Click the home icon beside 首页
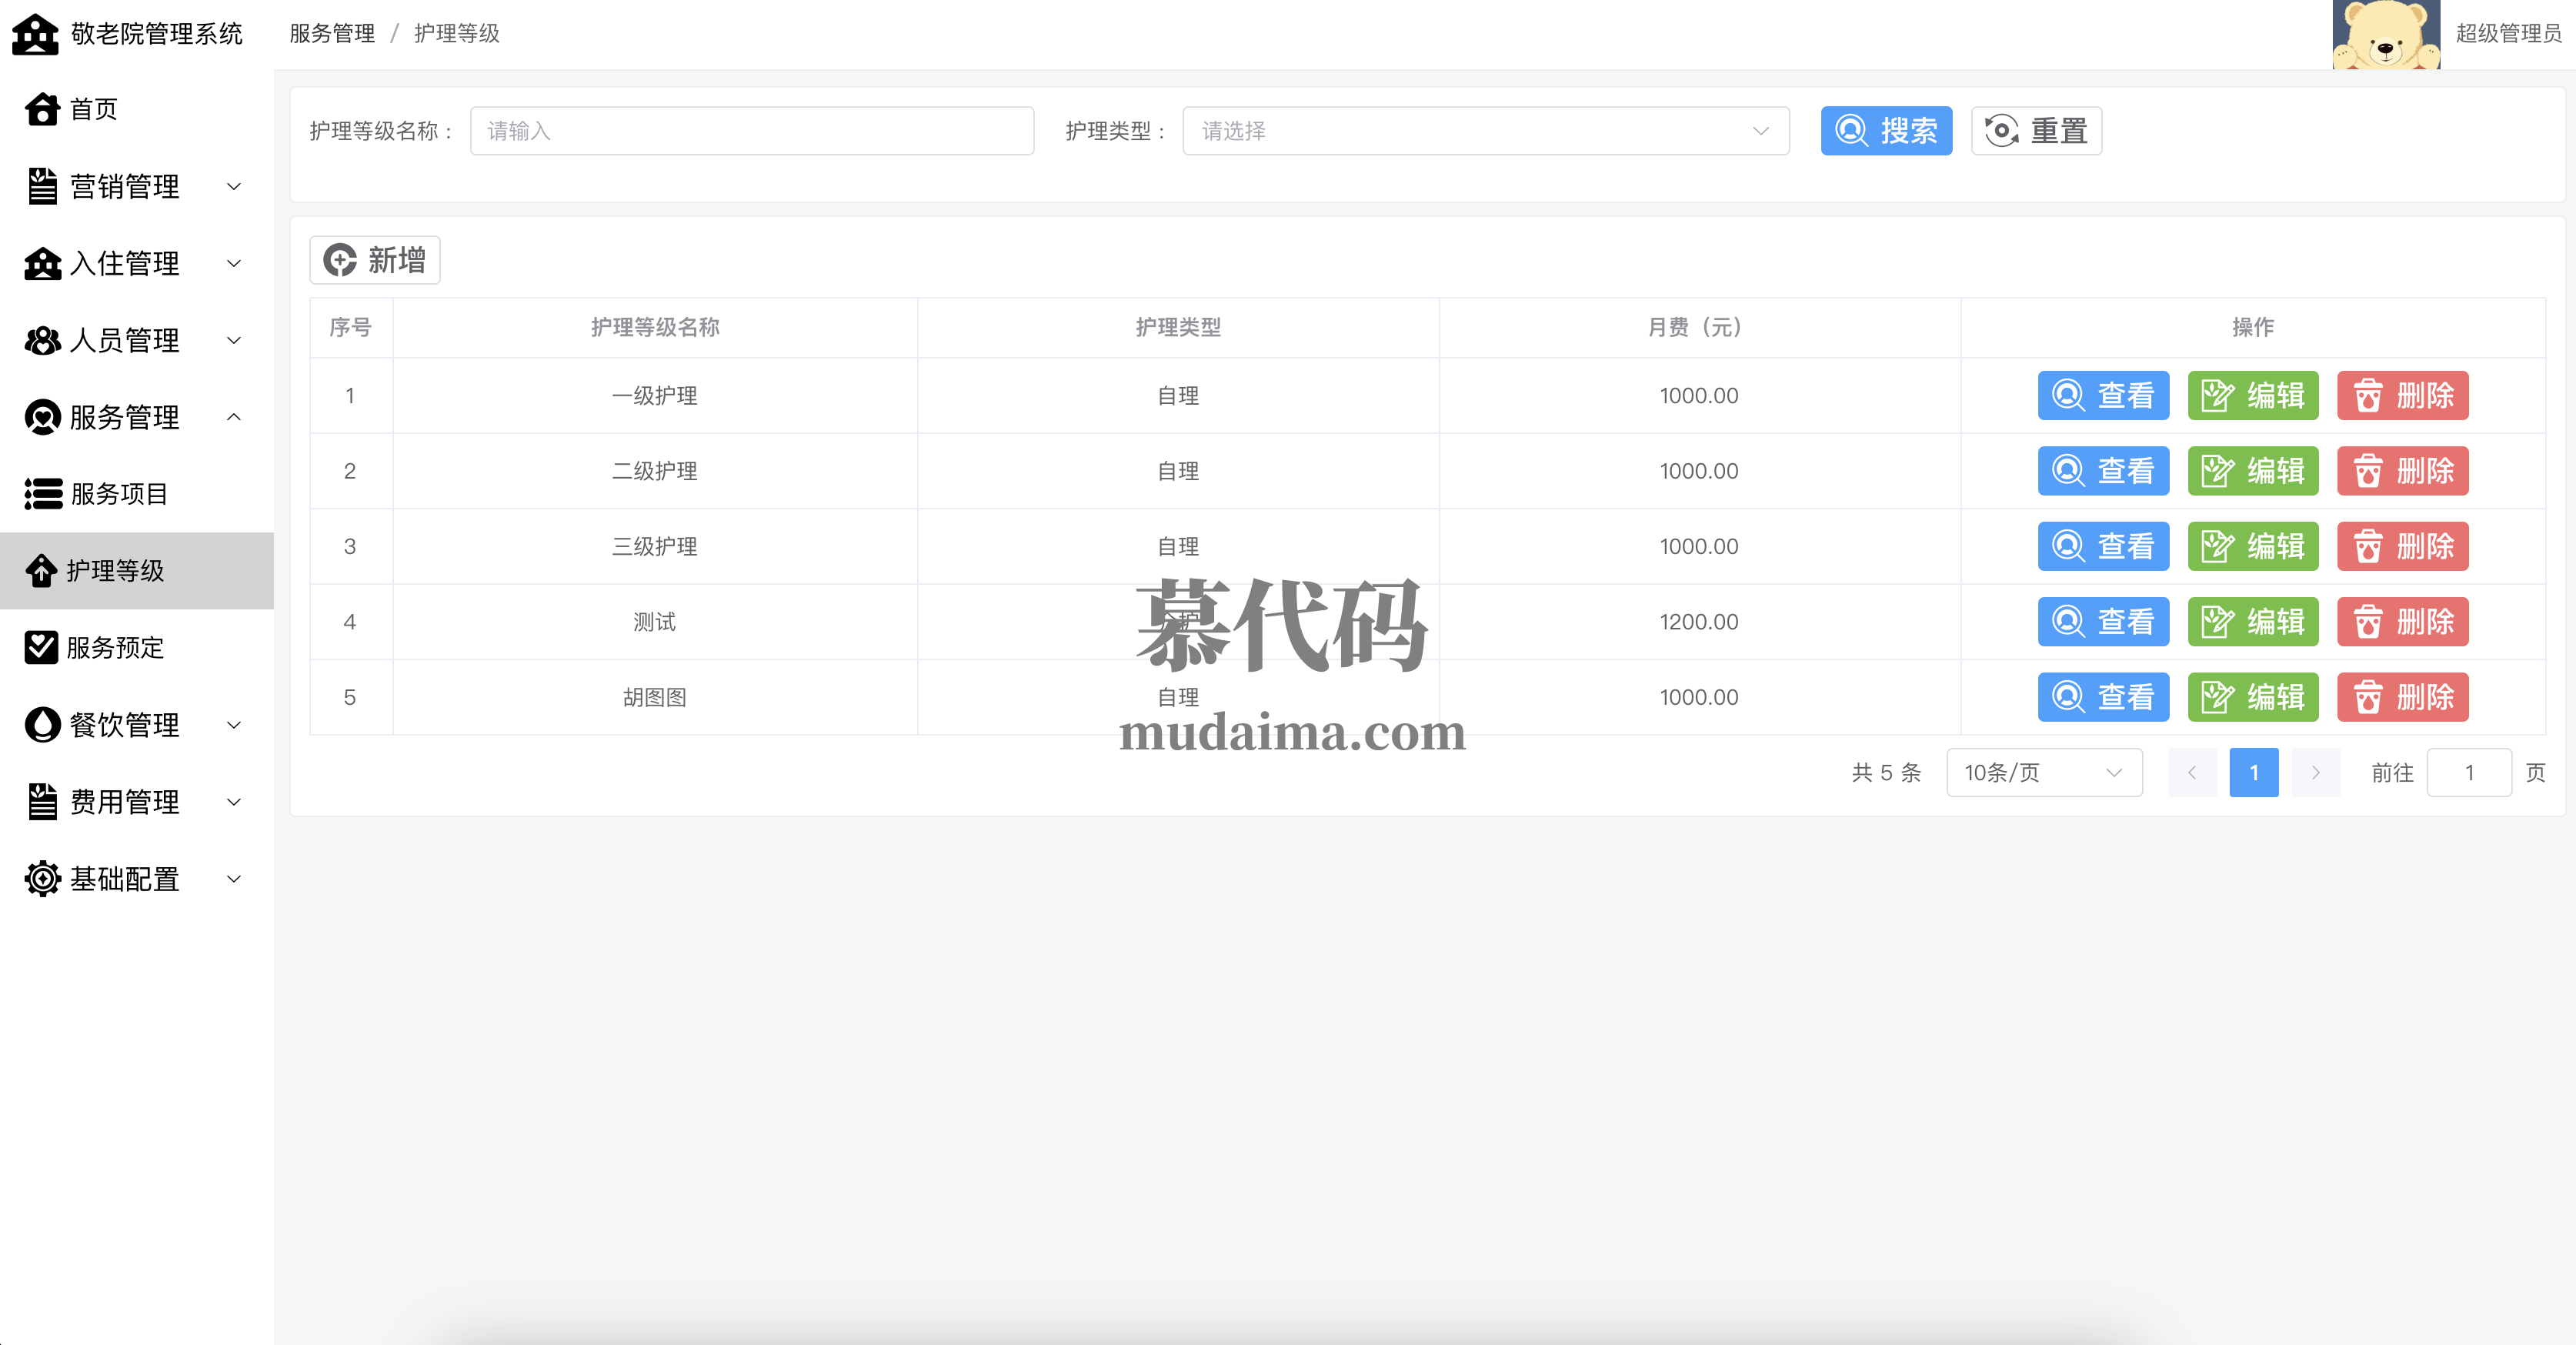This screenshot has height=1345, width=2576. point(42,109)
